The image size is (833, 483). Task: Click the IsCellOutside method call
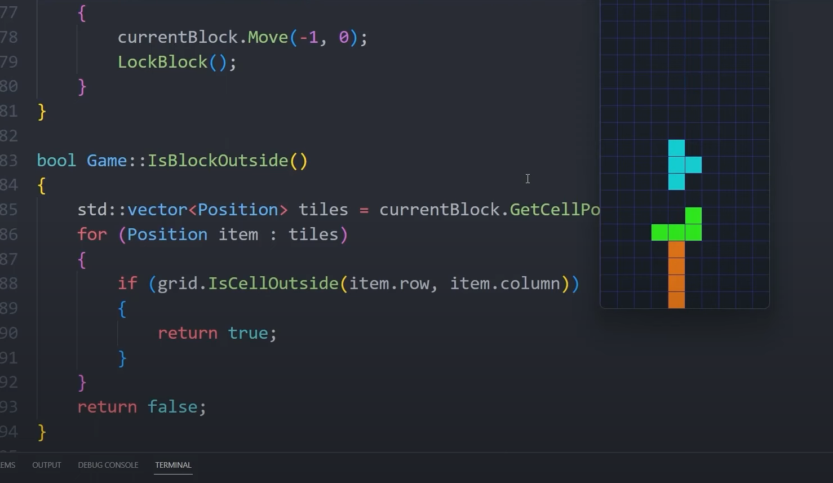coord(273,283)
